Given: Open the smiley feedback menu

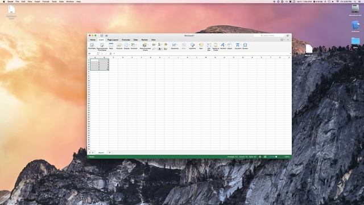Looking at the screenshot, I should [282, 40].
